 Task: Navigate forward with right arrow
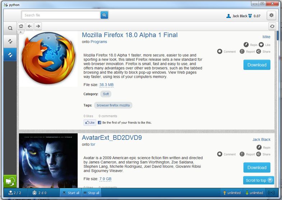coord(38,26)
